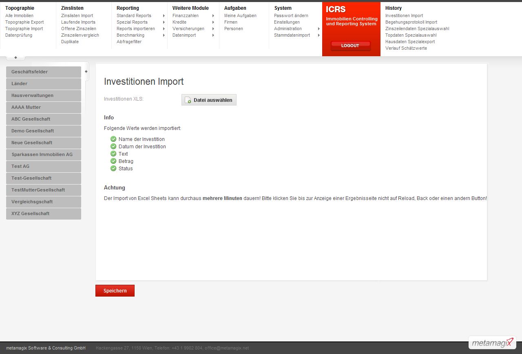
Task: Click the Betrag list entry
Action: click(126, 161)
